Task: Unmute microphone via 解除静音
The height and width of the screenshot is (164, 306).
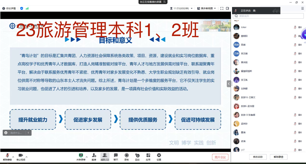Action: [x=7, y=157]
